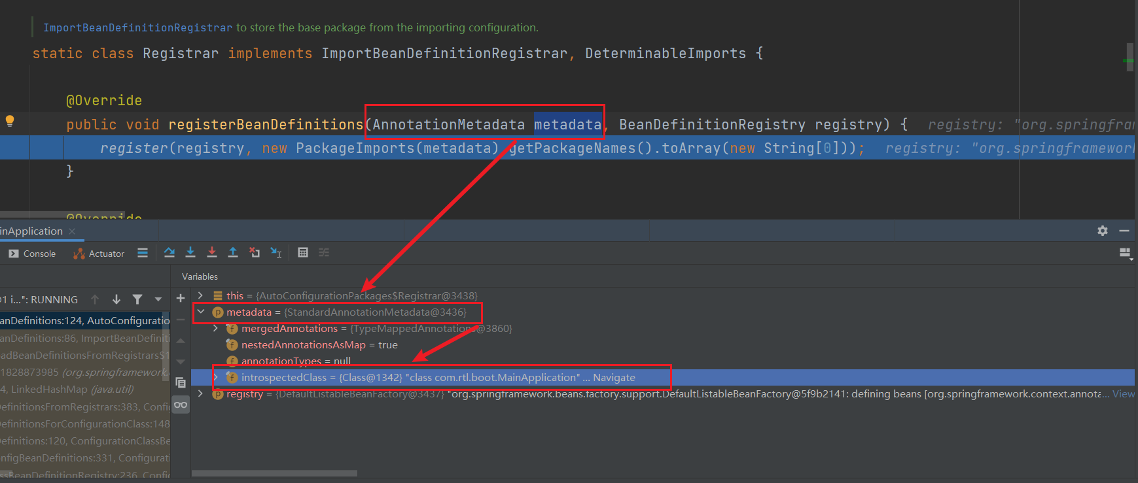The height and width of the screenshot is (483, 1138).
Task: Click the Step Into debugger icon
Action: click(x=190, y=252)
